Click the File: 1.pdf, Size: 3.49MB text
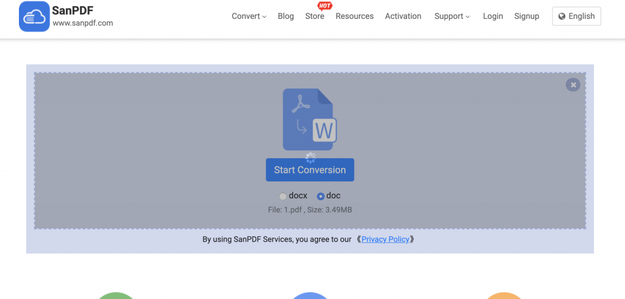The height and width of the screenshot is (299, 625). 309,209
